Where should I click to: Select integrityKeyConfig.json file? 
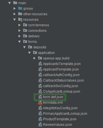(x=60, y=108)
